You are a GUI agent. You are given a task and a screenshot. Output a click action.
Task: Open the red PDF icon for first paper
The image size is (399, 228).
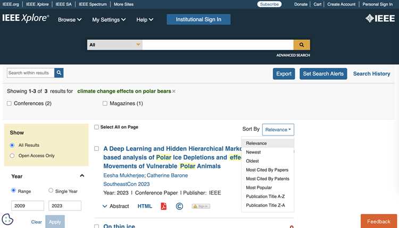pos(164,206)
